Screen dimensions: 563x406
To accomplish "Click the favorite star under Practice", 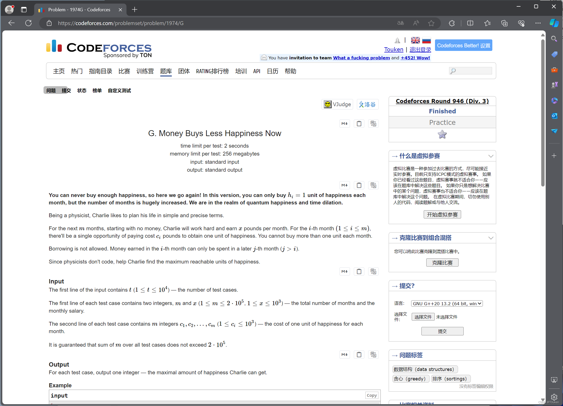I will coord(442,135).
